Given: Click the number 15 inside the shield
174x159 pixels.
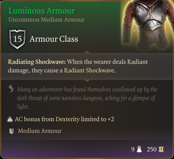Looking at the screenshot, I should click(x=17, y=39).
